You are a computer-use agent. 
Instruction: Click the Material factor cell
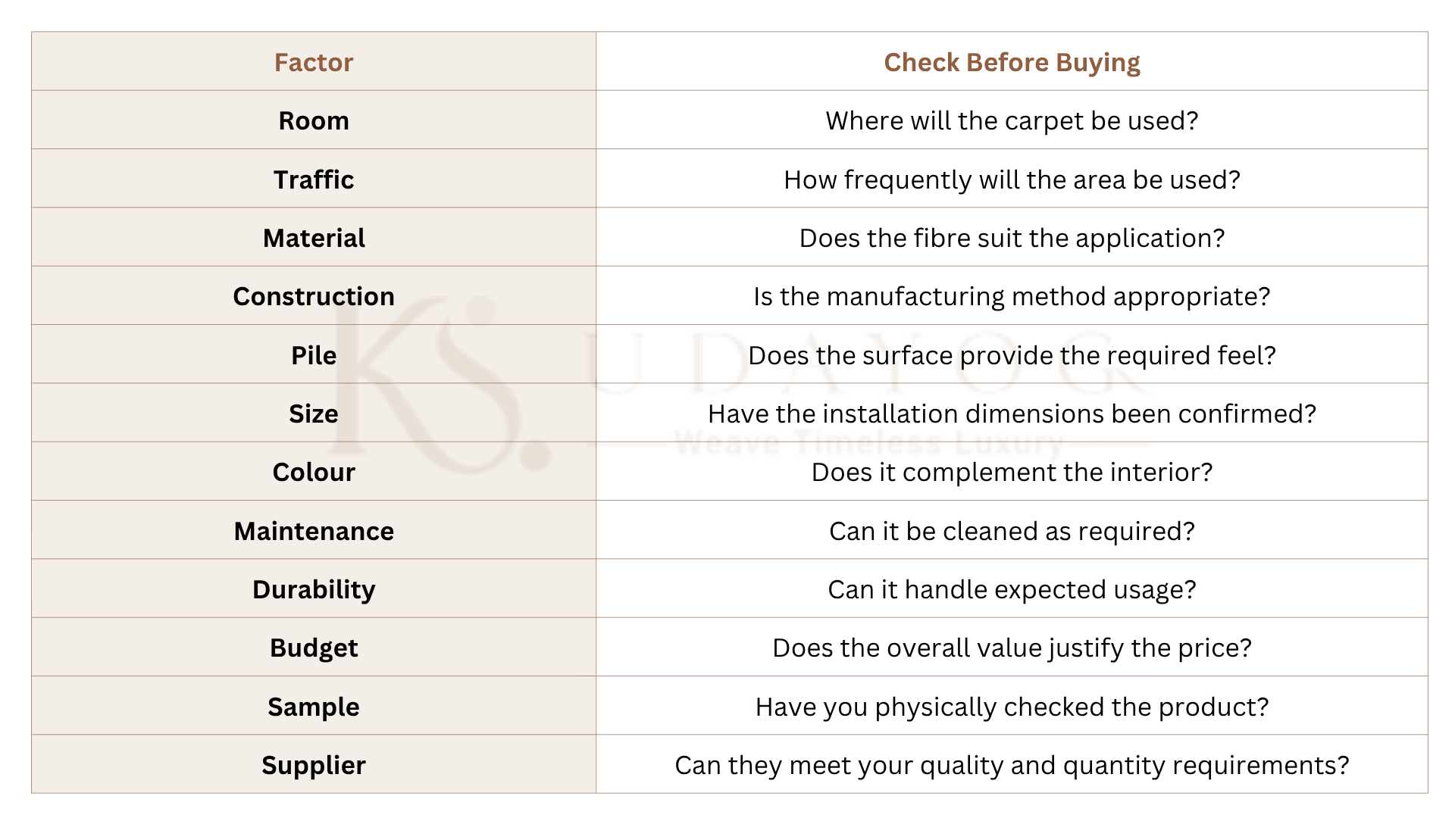point(314,237)
